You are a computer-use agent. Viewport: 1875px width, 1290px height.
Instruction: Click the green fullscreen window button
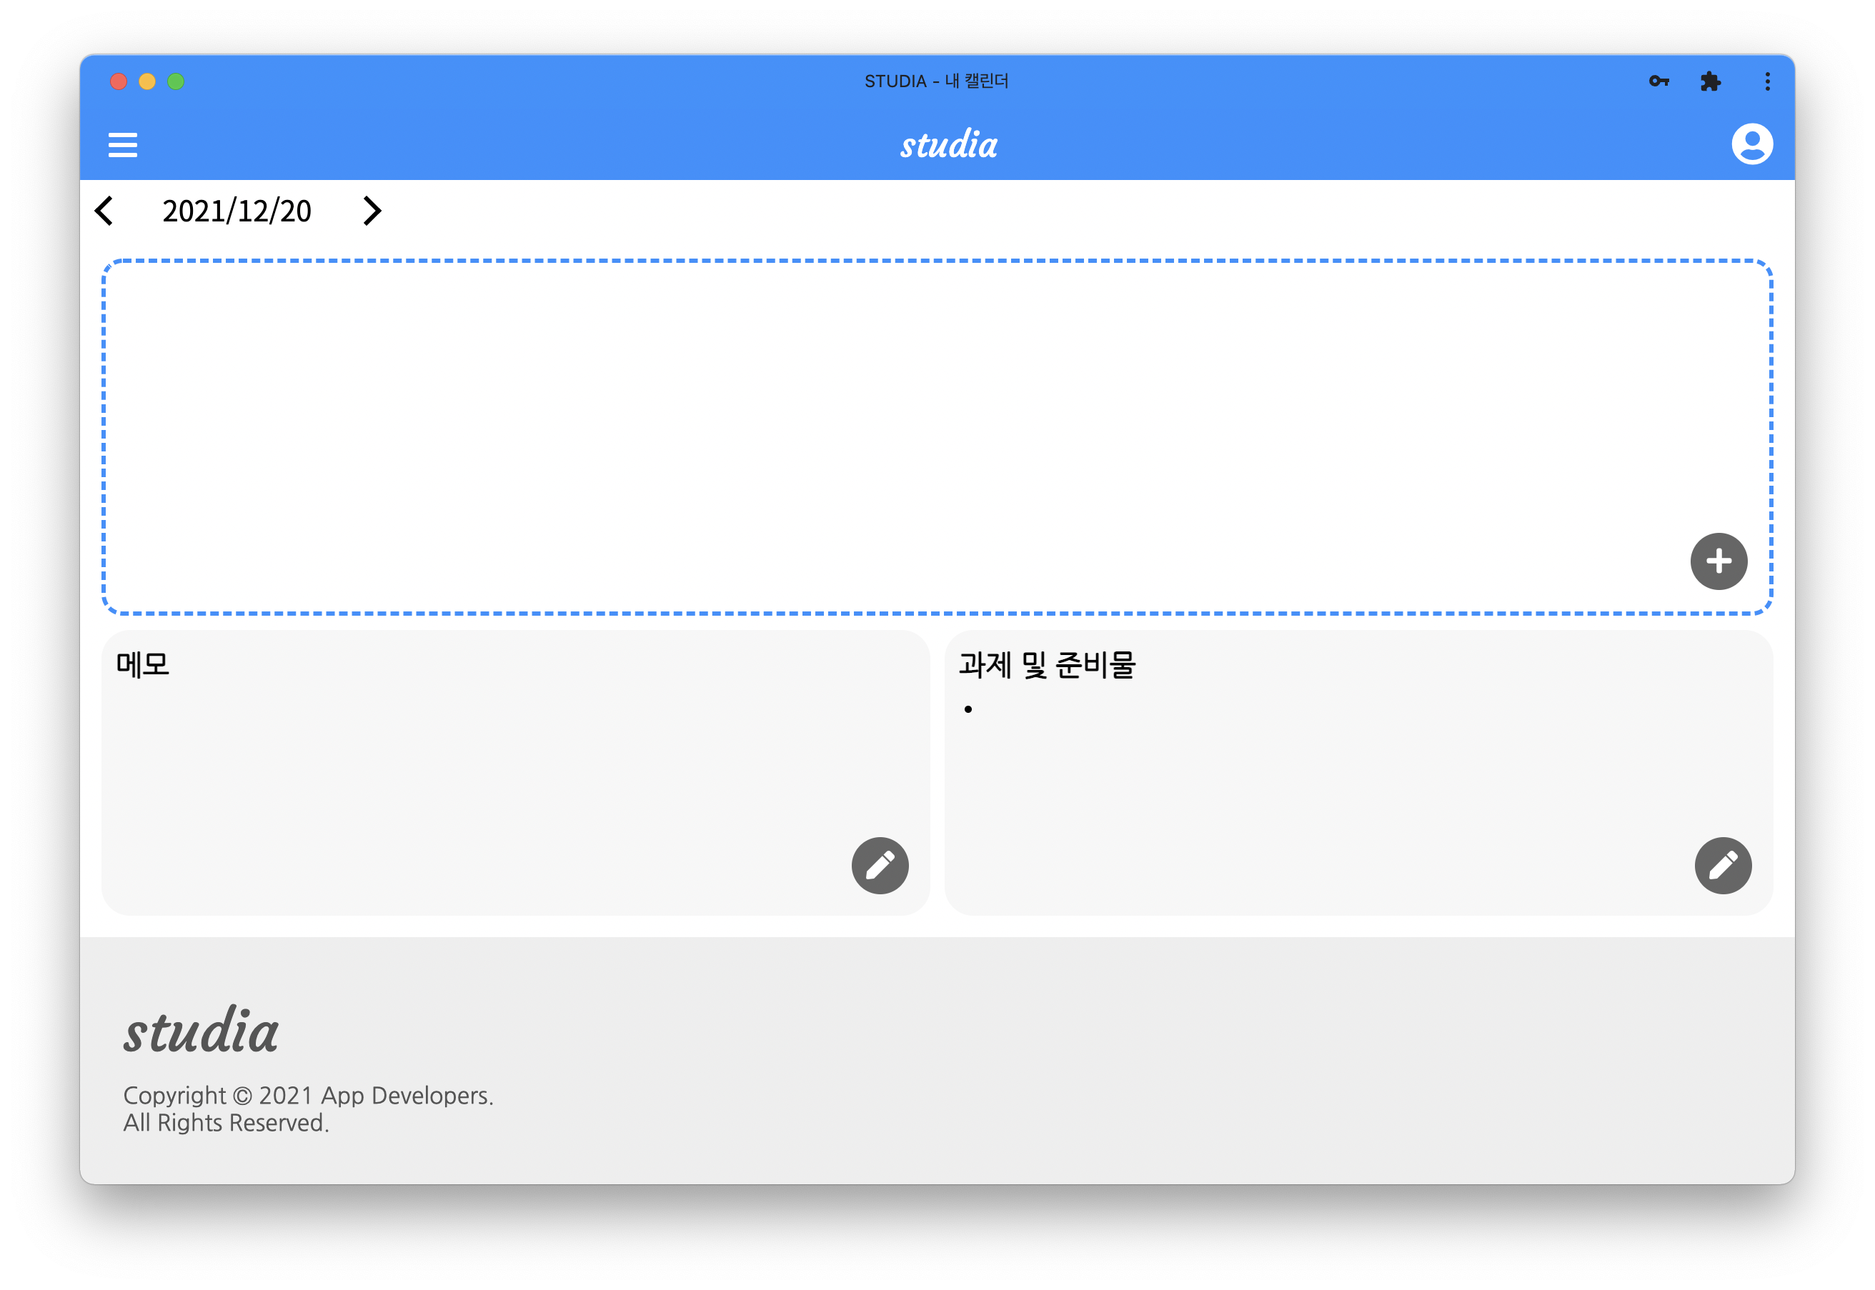tap(176, 81)
